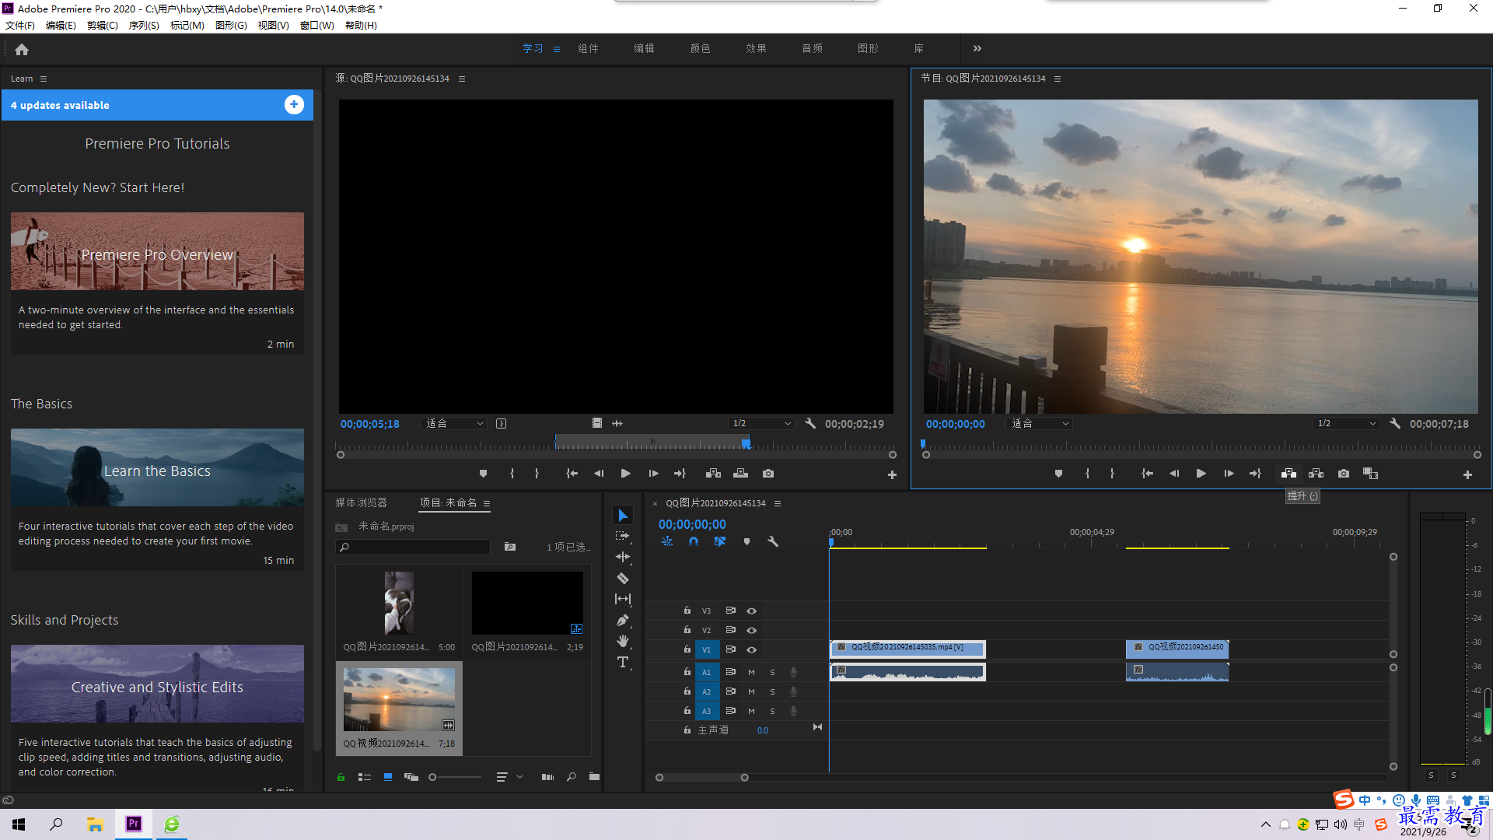Toggle sync lock for A1 track

(x=730, y=672)
